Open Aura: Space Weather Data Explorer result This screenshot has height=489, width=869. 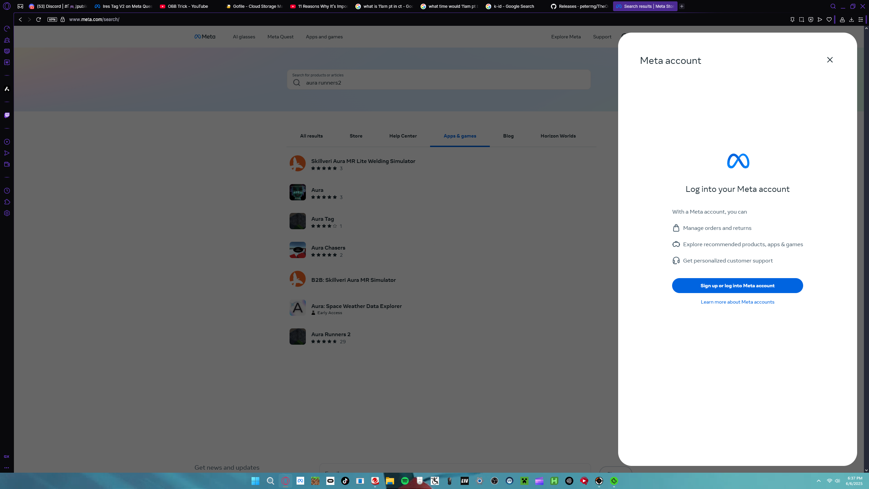[356, 306]
